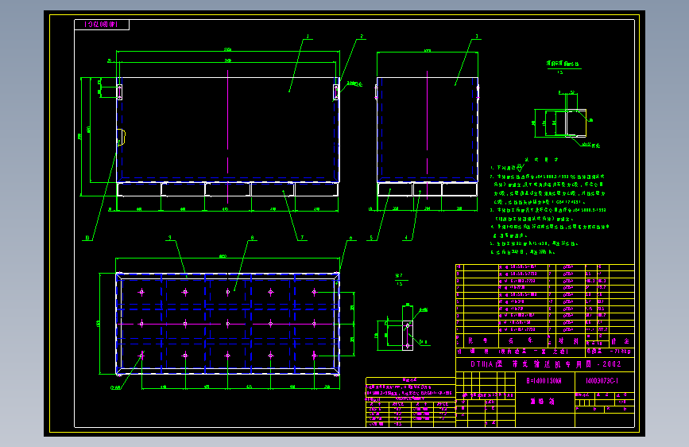689x447 pixels.
Task: Pick balloon number 5 below the side view
Action: coord(371,238)
